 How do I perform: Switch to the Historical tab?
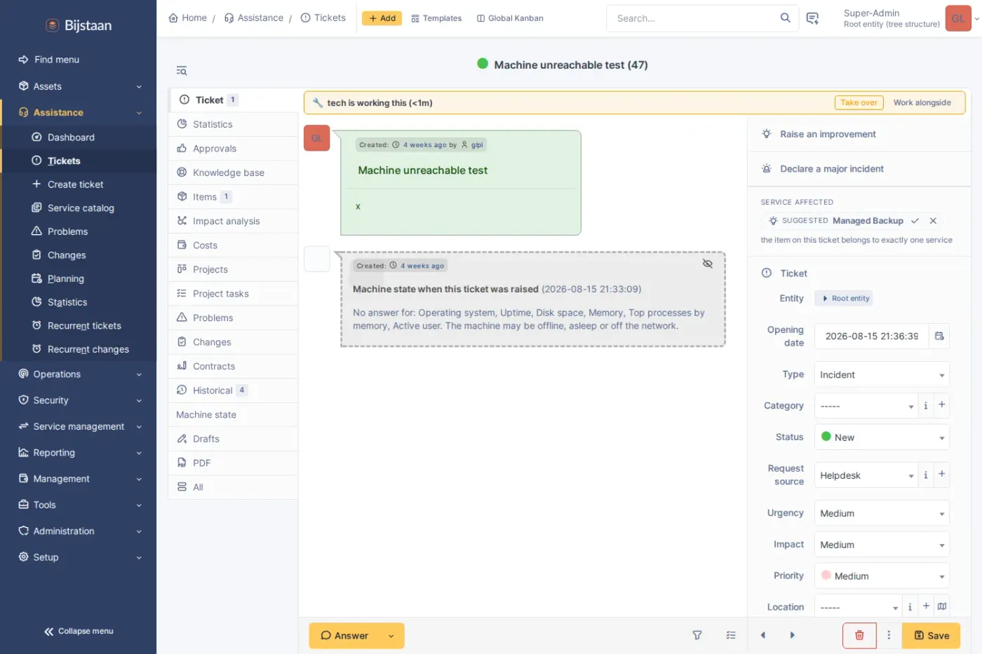[x=233, y=390]
